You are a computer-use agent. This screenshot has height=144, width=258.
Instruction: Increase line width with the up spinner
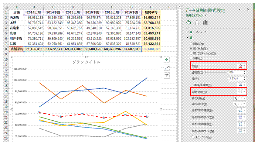(x=244, y=78)
